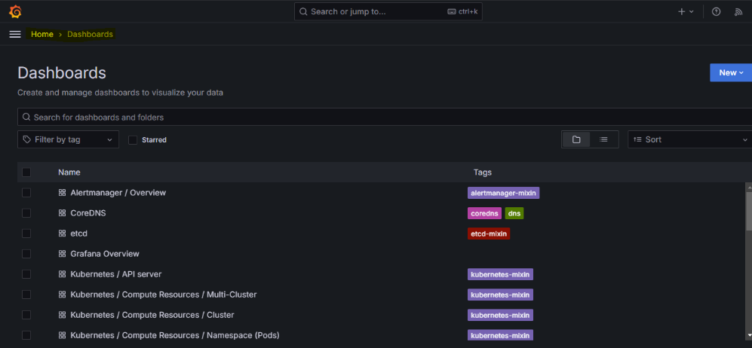Click dashboard icon beside CoreDNS

coord(62,213)
